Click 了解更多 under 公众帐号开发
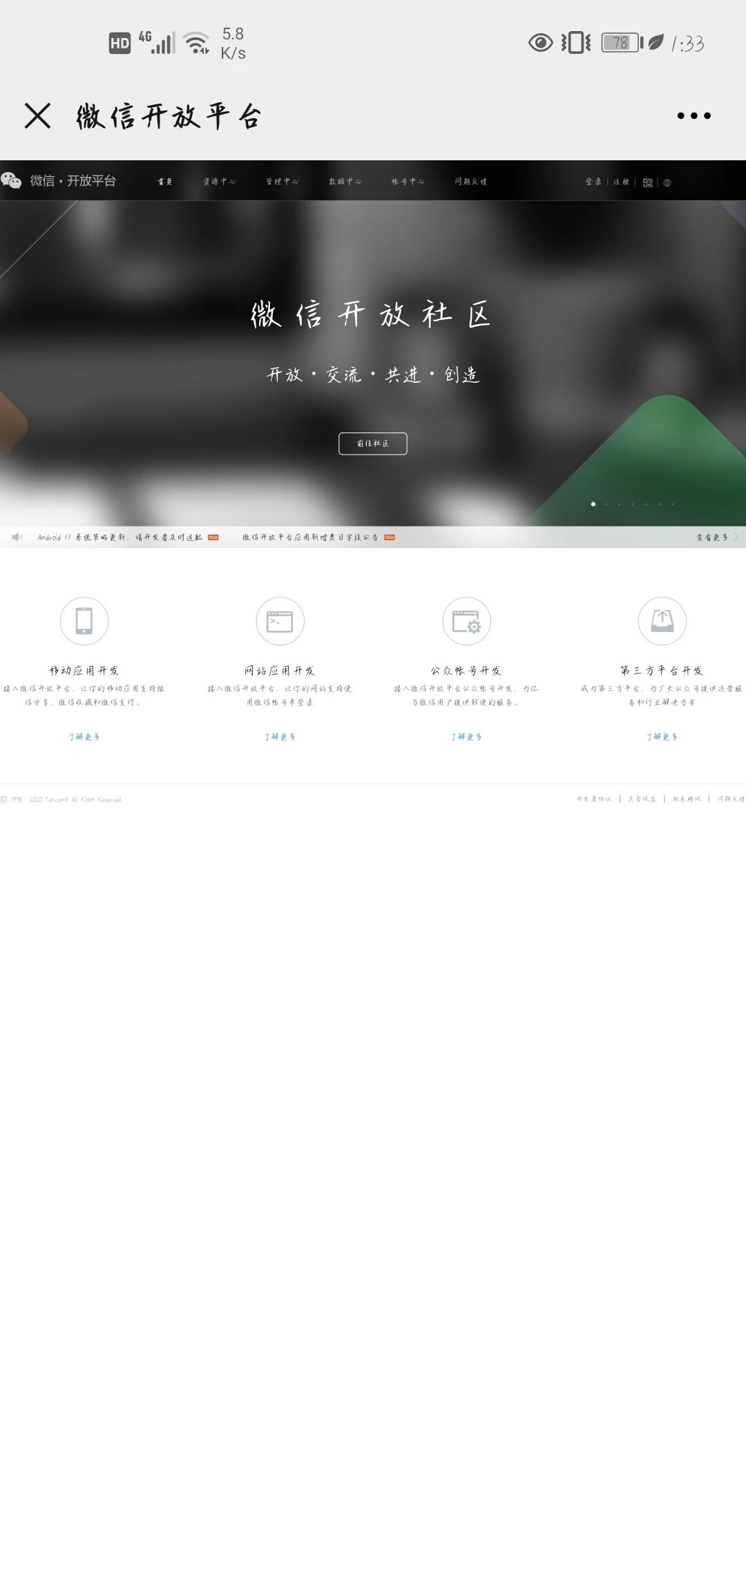Screen dimensions: 746x1596 pyautogui.click(x=466, y=737)
